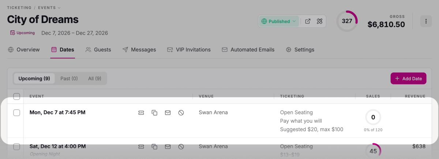The height and width of the screenshot is (159, 439).
Task: Open the Ticketing breadcrumb link
Action: coord(19,7)
